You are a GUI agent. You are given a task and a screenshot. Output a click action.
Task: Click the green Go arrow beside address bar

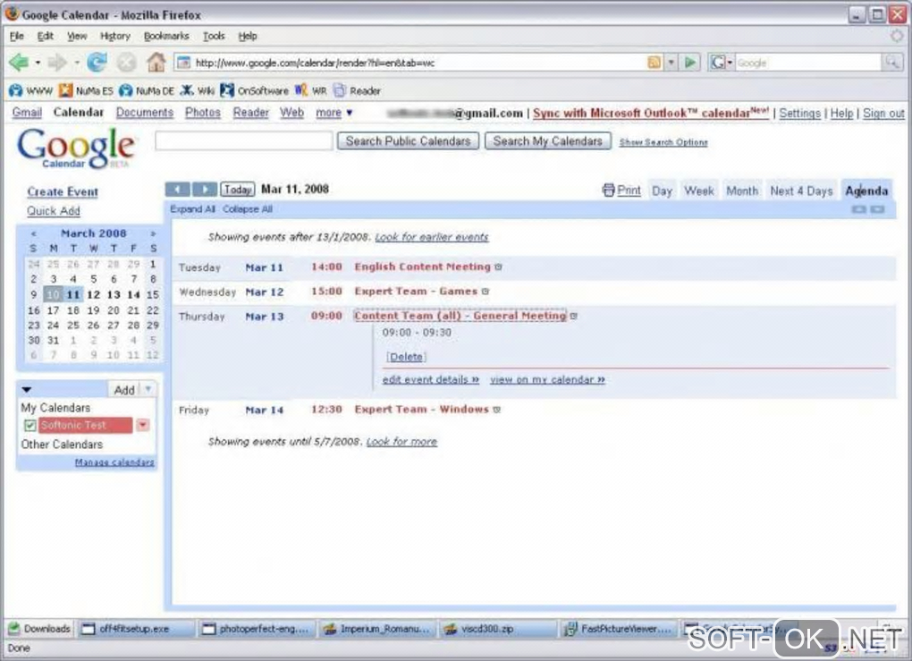click(690, 63)
